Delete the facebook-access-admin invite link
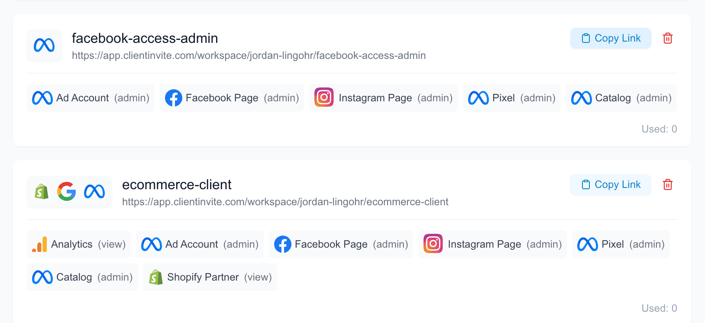The width and height of the screenshot is (705, 323). tap(668, 38)
